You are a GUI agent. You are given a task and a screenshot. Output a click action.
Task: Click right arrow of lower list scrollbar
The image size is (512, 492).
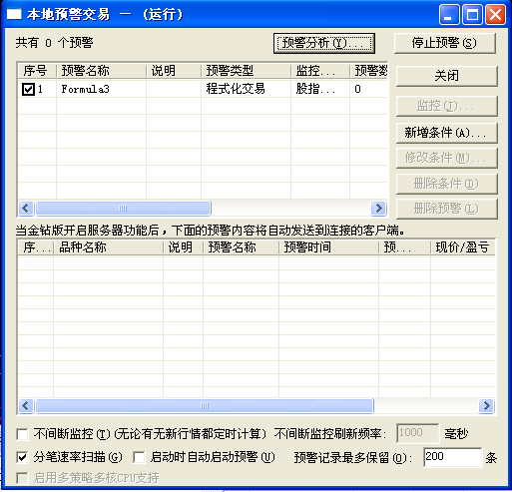[486, 406]
